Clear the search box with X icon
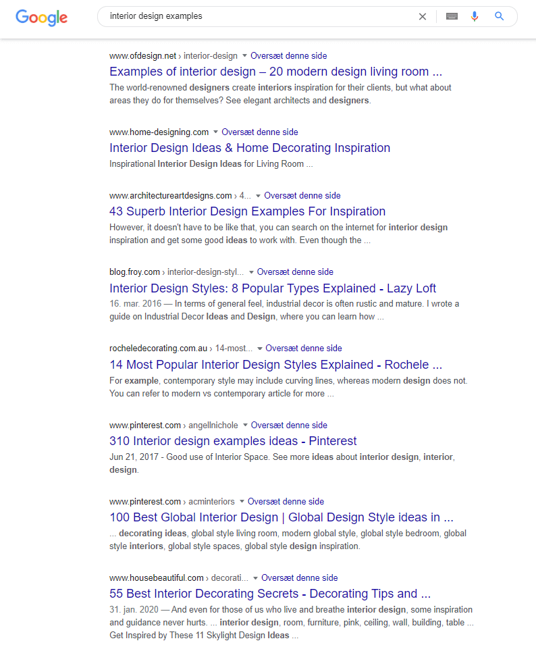536x645 pixels. (x=423, y=16)
